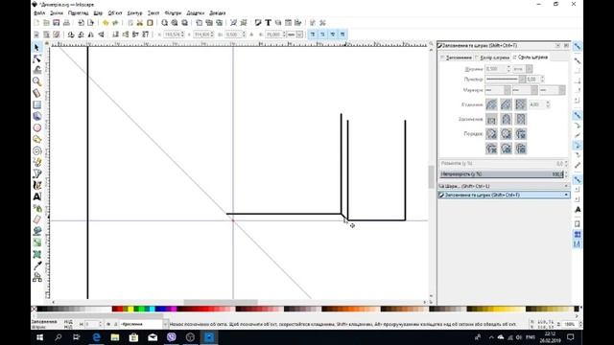
Task: Pick yellow swatch in color palette
Action: [x=130, y=309]
